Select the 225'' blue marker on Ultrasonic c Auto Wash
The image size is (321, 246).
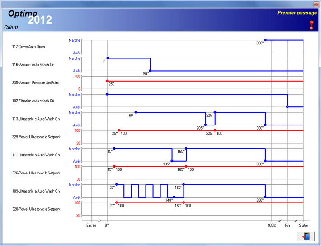tap(215, 112)
